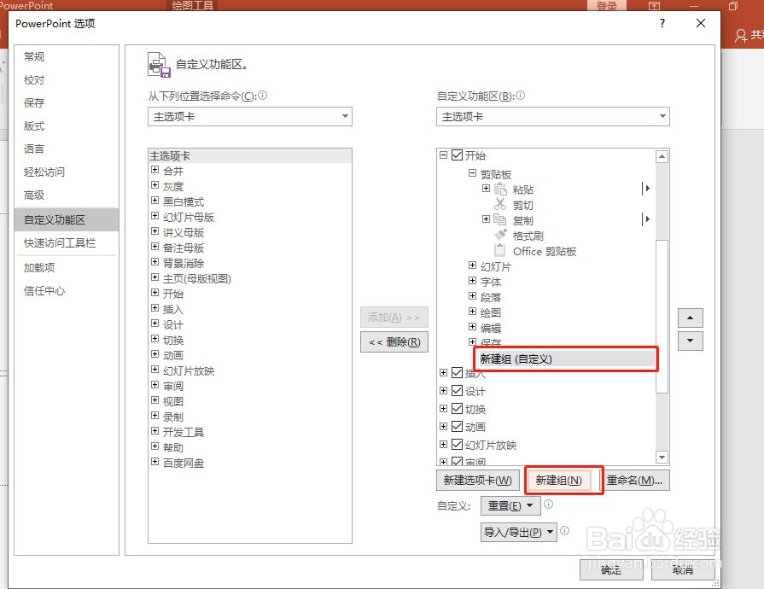Select the 常规 options category
Viewport: 764px width, 589px height.
[67, 56]
